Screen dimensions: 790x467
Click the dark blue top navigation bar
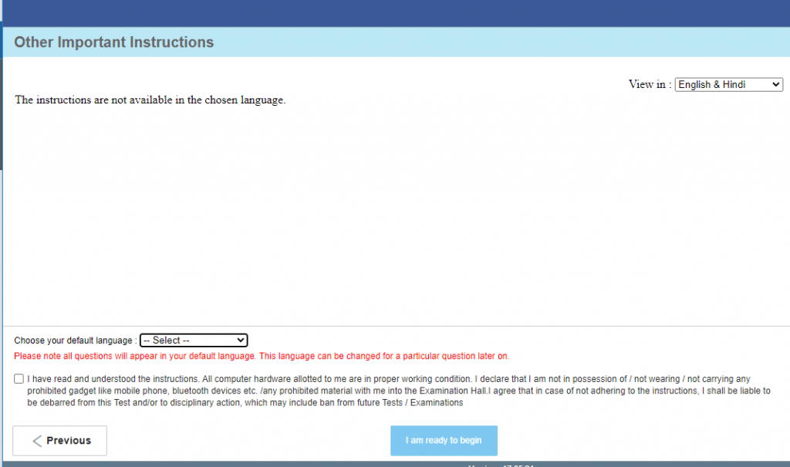395,12
